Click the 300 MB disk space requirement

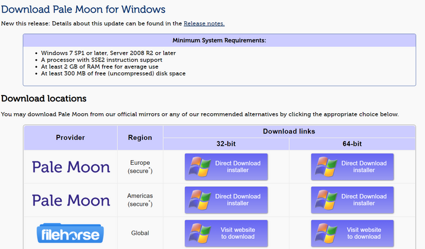[x=113, y=74]
